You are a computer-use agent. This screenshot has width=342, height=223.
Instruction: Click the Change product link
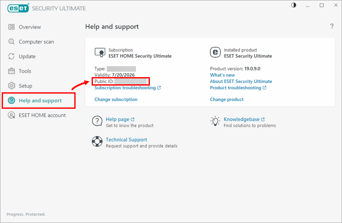click(x=226, y=99)
